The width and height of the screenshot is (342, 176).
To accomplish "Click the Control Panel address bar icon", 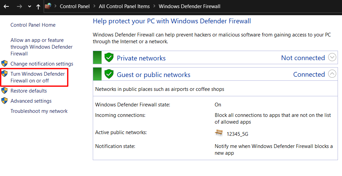I will [x=48, y=6].
